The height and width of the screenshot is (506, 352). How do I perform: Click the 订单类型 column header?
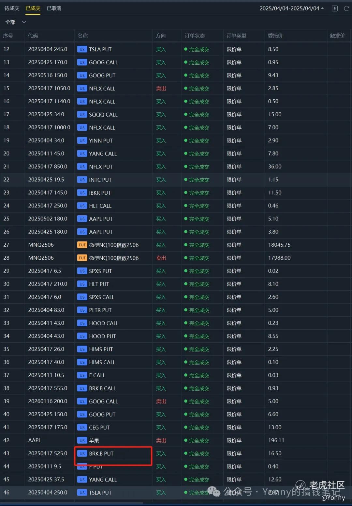coord(236,36)
